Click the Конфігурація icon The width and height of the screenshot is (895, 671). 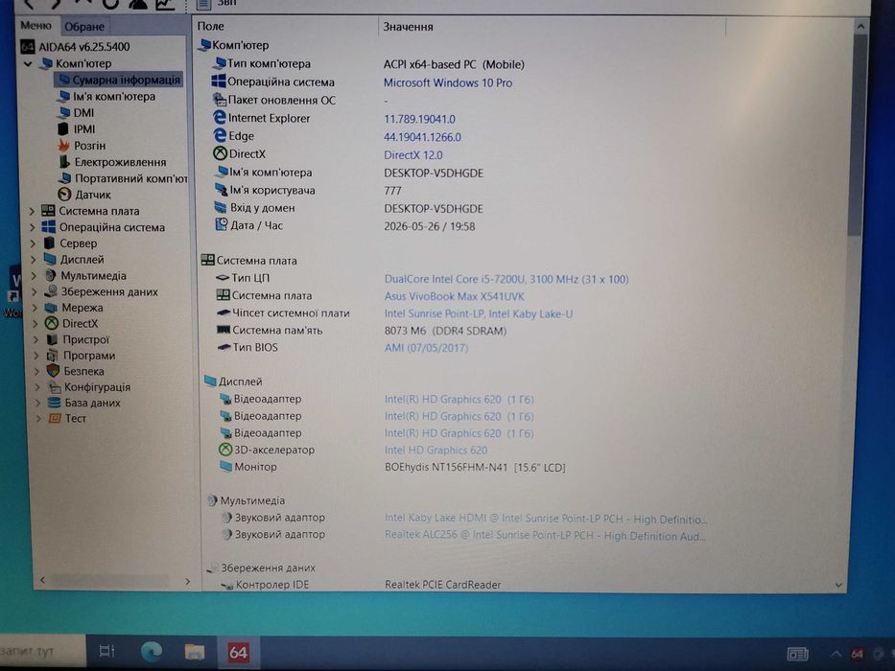(55, 387)
